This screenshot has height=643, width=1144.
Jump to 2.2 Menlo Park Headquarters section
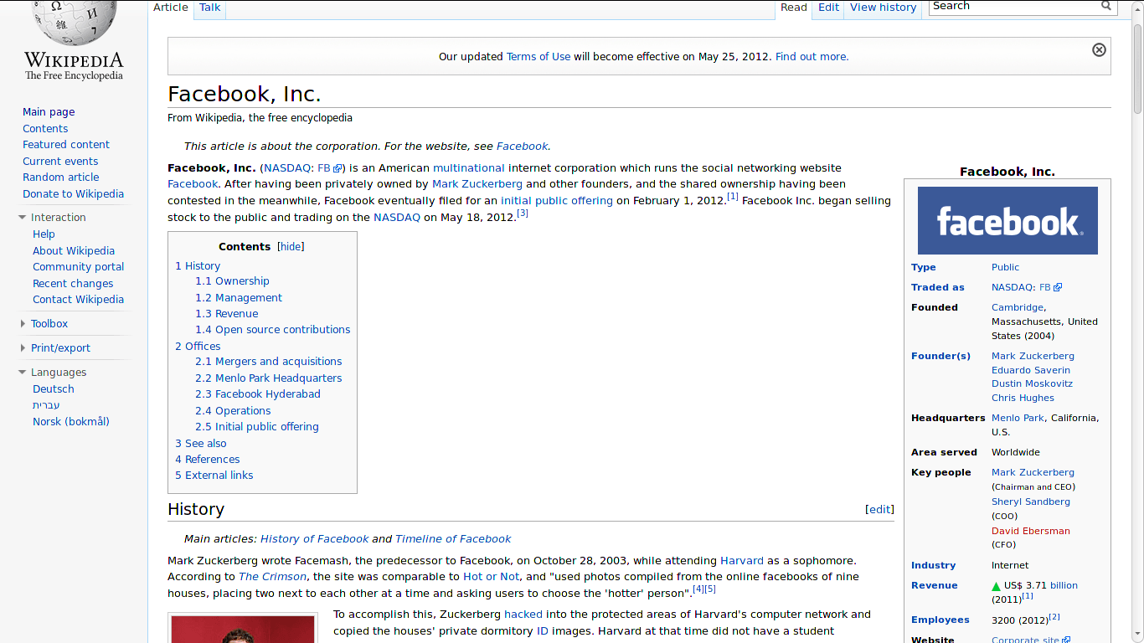[268, 378]
